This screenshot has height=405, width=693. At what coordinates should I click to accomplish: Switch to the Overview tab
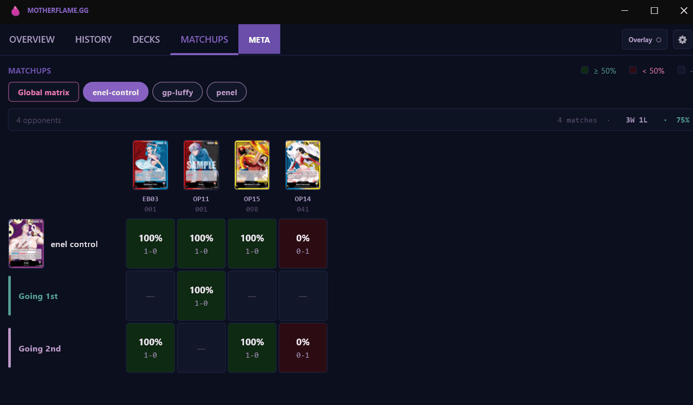[x=32, y=40]
